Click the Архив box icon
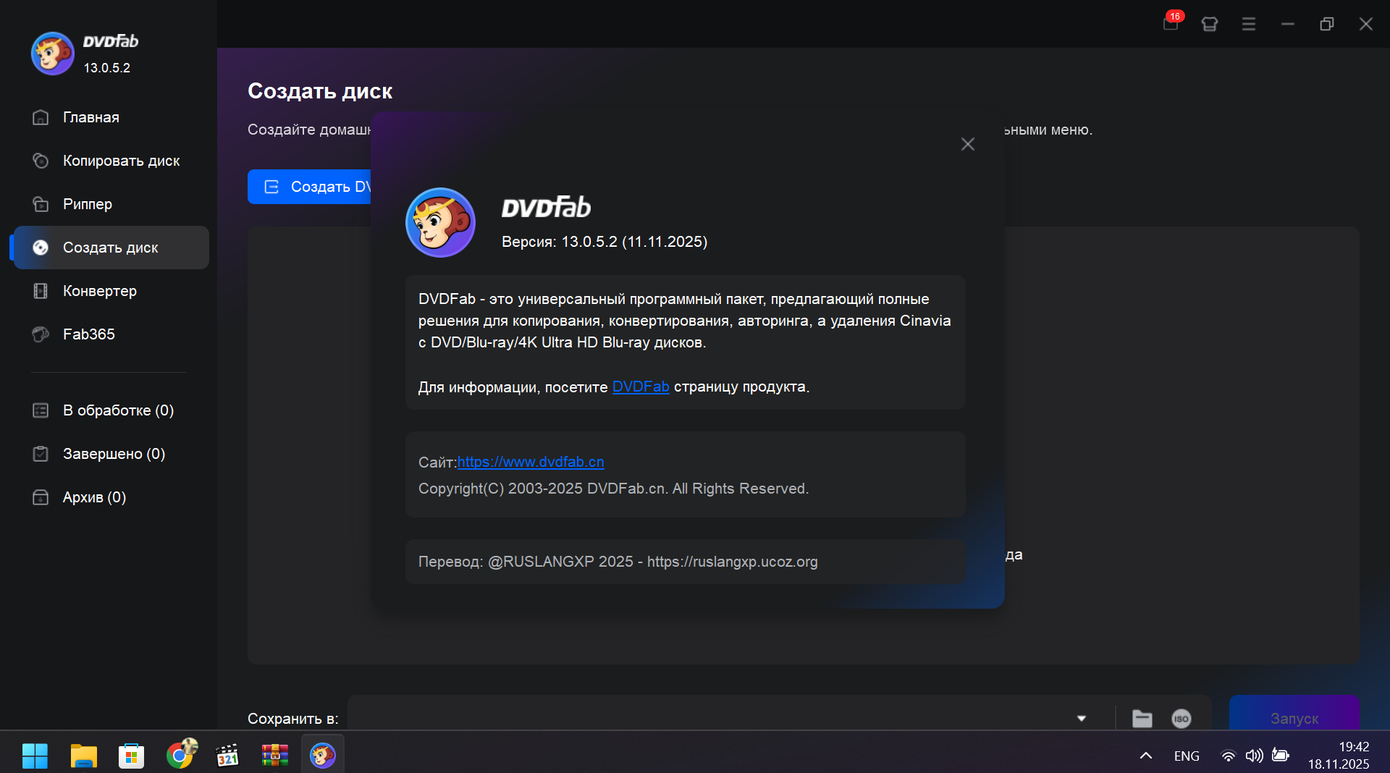The image size is (1390, 773). point(41,497)
